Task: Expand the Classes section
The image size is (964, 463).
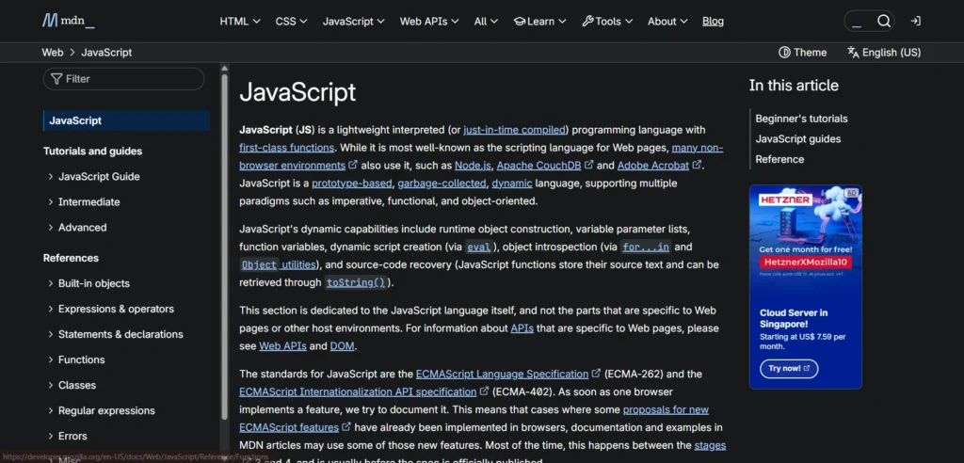Action: coord(72,385)
